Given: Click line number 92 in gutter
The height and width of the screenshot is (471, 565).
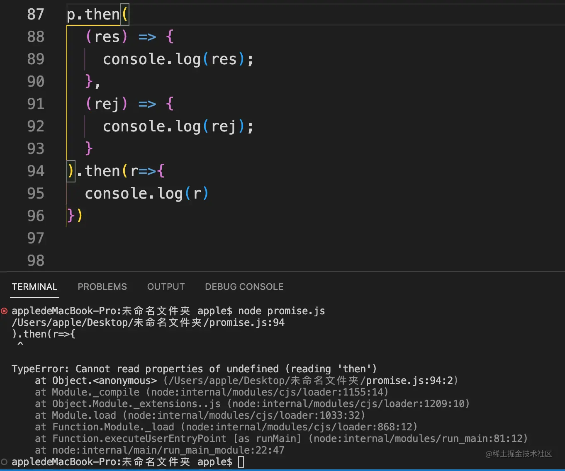Looking at the screenshot, I should tap(36, 126).
